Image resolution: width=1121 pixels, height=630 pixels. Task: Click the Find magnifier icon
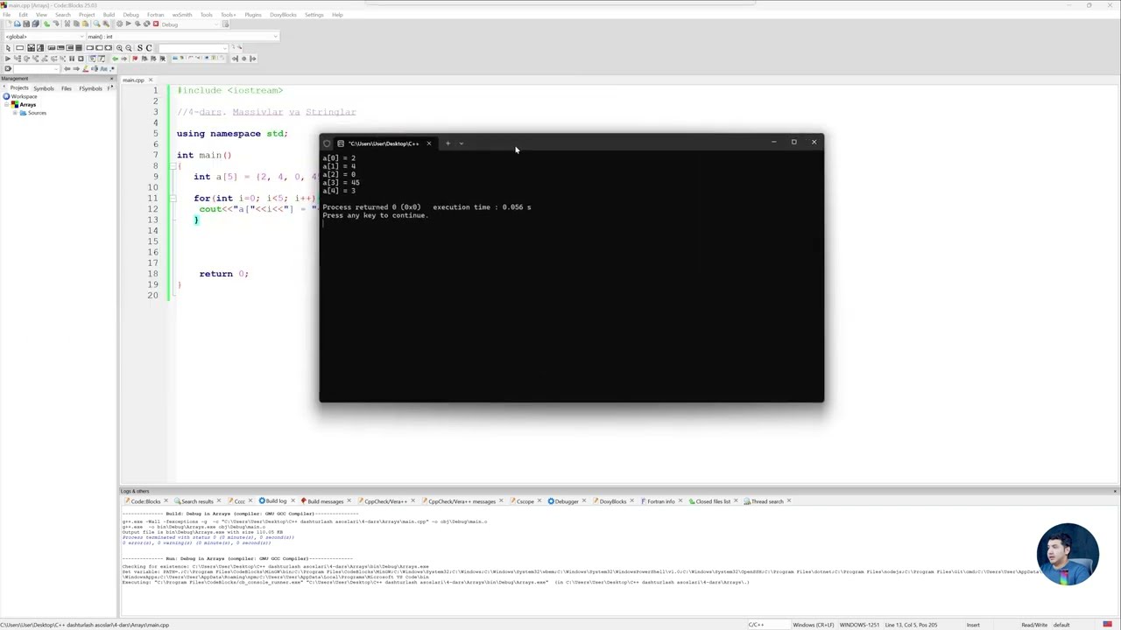96,24
